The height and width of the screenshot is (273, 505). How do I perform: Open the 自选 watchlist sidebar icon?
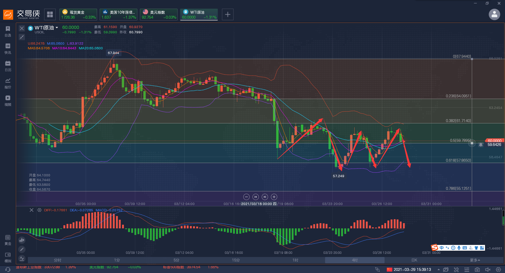pos(8,31)
